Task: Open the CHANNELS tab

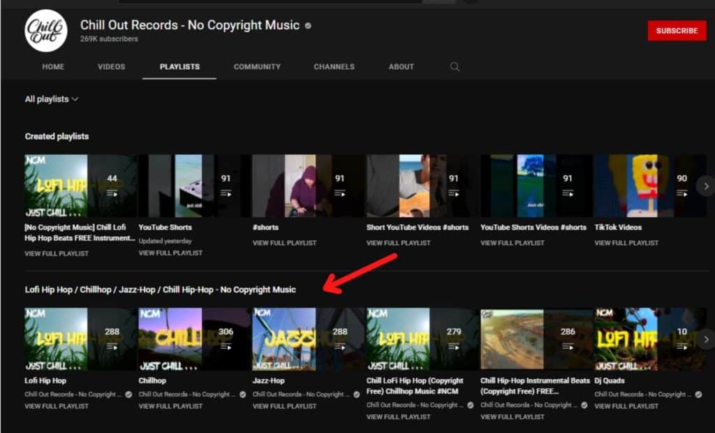Action: [x=334, y=66]
